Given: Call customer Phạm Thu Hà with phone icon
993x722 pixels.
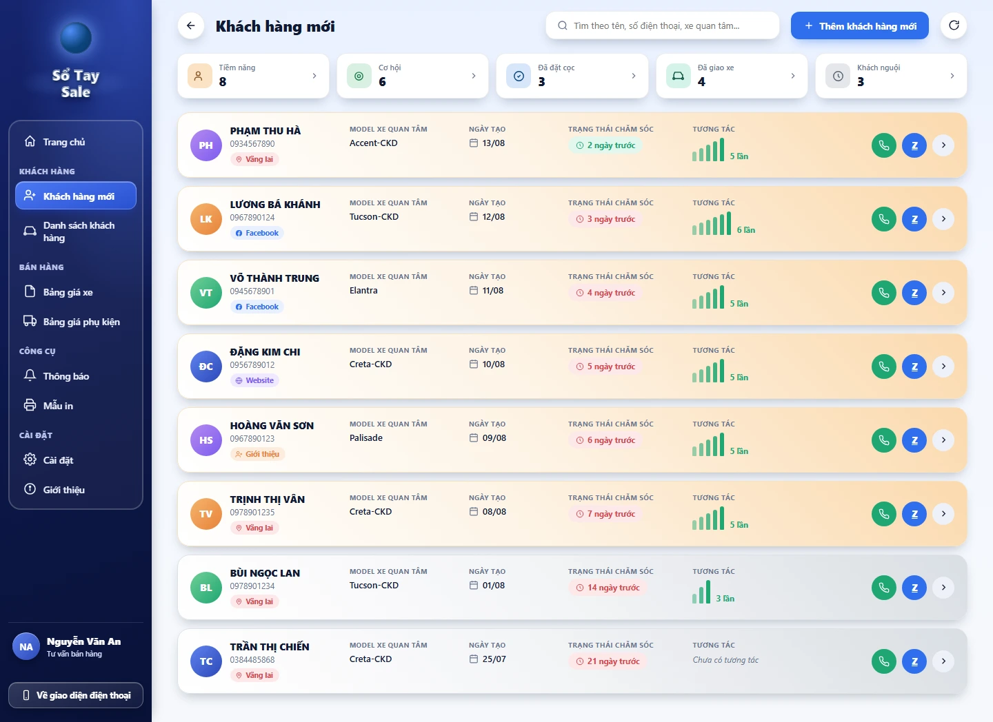Looking at the screenshot, I should [x=884, y=145].
